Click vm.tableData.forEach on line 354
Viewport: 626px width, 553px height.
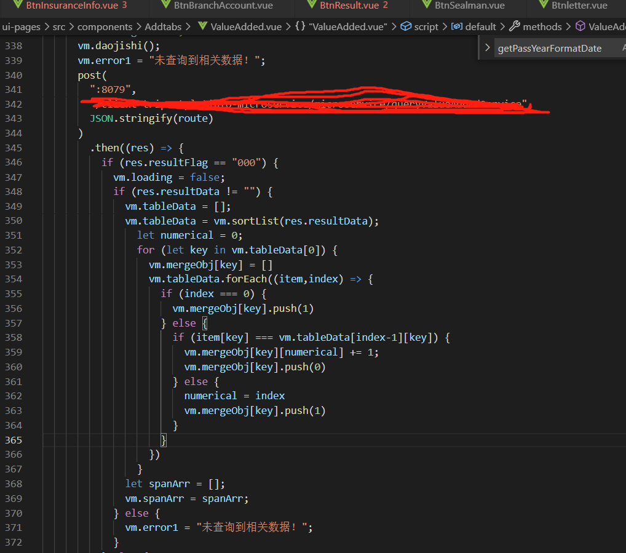coord(208,279)
